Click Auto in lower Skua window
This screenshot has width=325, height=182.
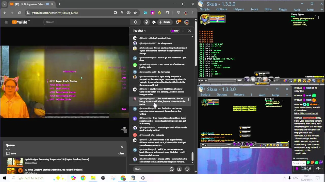262,95
